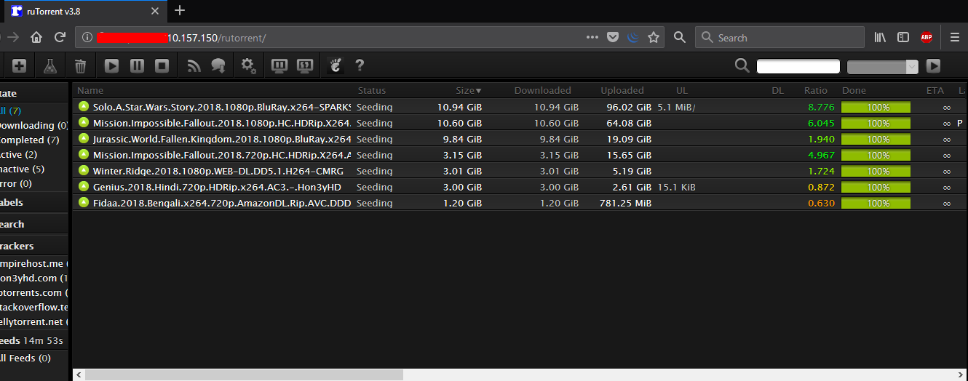Sort by Done column header
Viewport: 968px width, 381px height.
click(854, 90)
